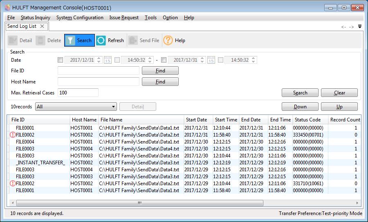Click the Down button

coord(300,107)
